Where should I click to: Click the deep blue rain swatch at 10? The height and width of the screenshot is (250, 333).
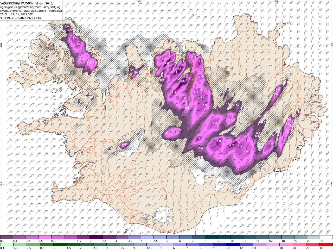tap(233, 245)
